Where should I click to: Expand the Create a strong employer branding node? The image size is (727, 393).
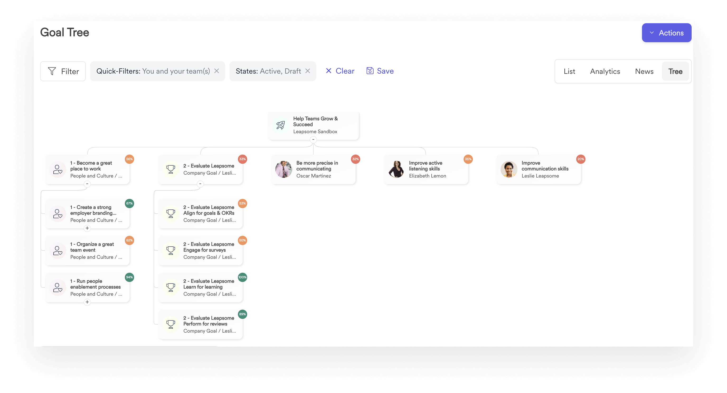(87, 228)
